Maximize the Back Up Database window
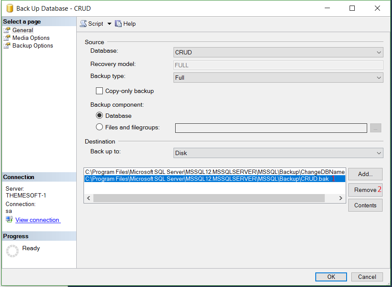 click(x=352, y=8)
